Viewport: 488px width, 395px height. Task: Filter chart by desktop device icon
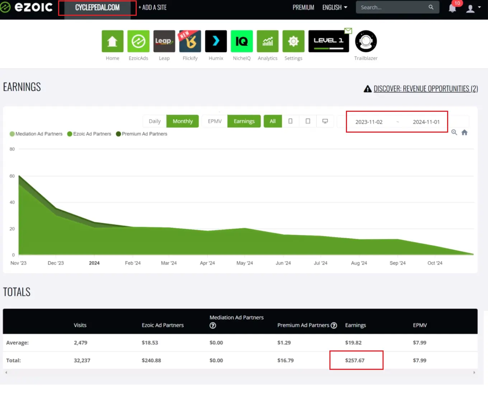point(325,121)
